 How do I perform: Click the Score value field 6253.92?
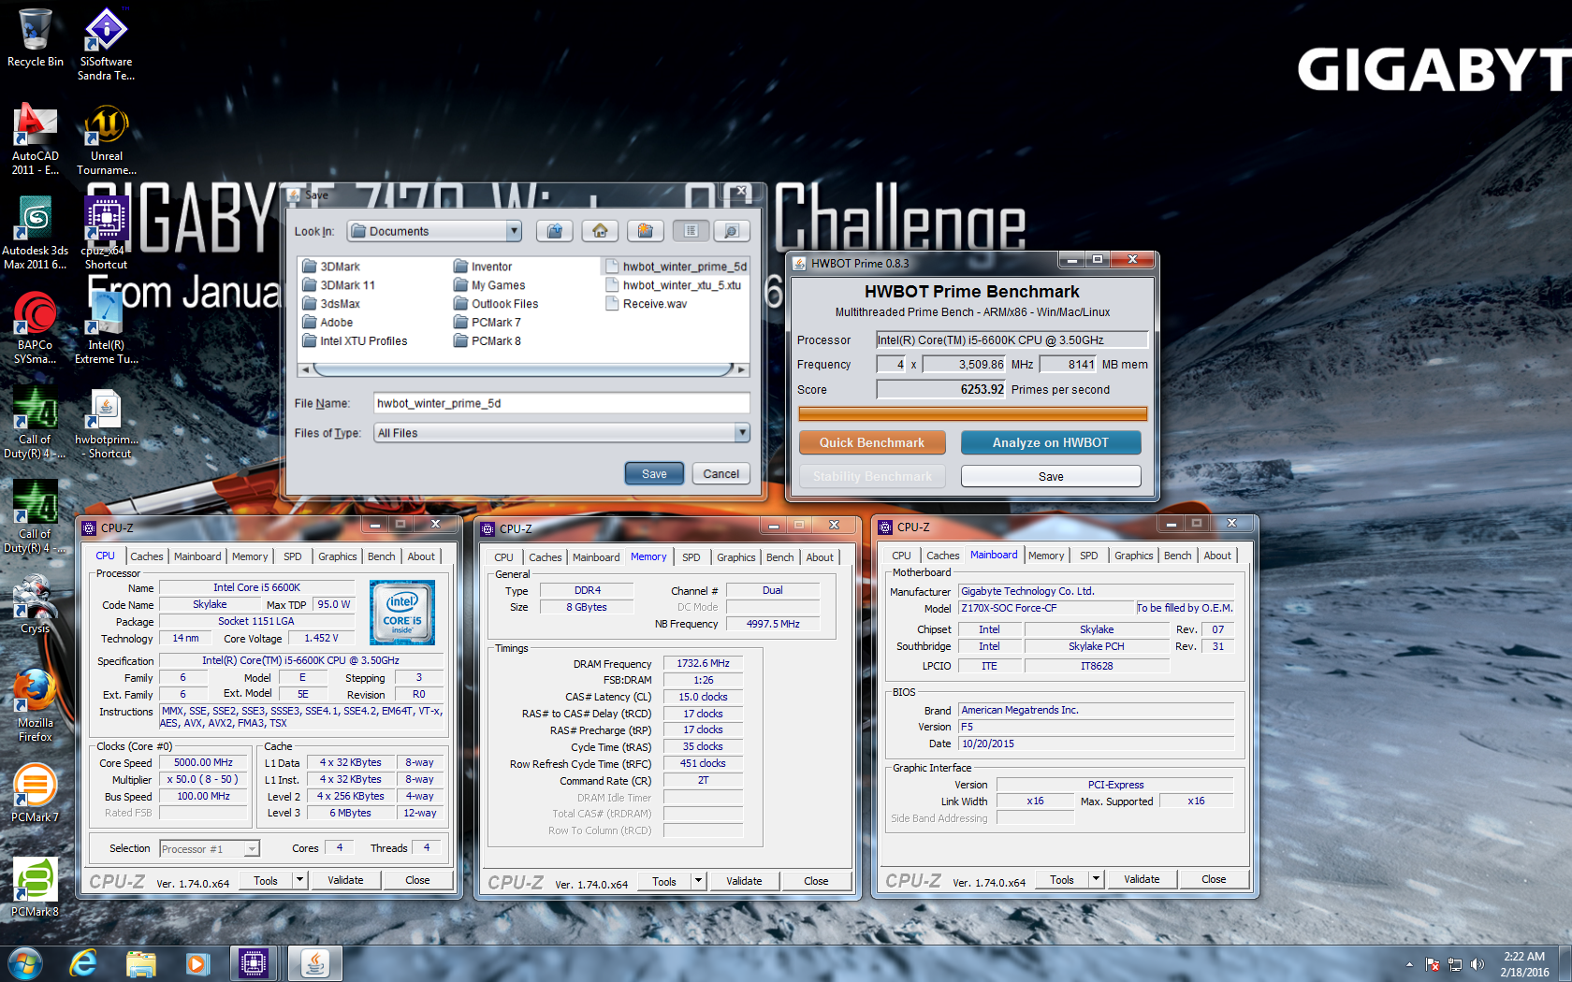(941, 389)
